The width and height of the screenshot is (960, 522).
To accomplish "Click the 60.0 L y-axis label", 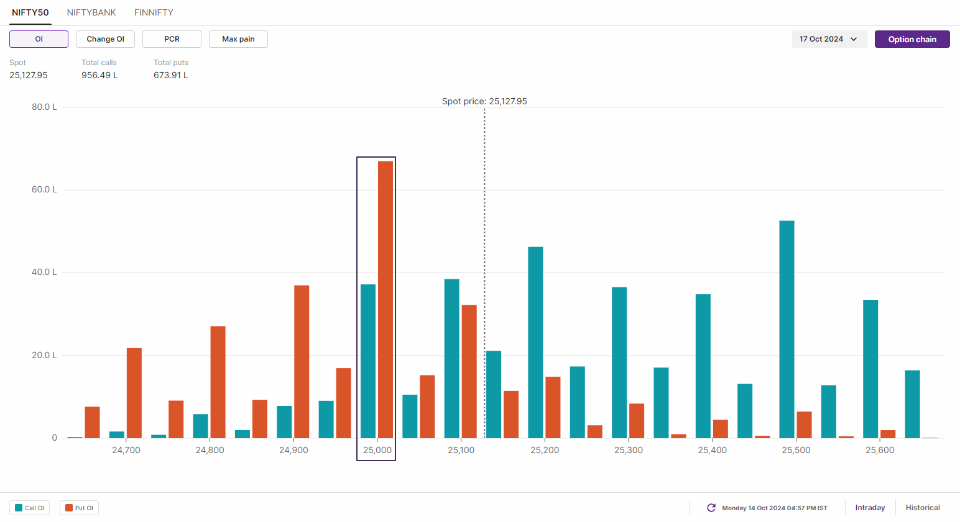I will [44, 189].
